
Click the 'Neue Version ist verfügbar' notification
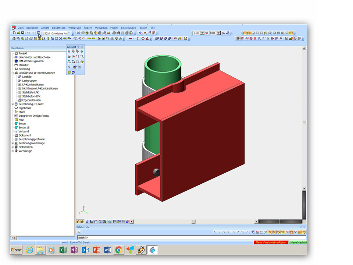coord(271,243)
